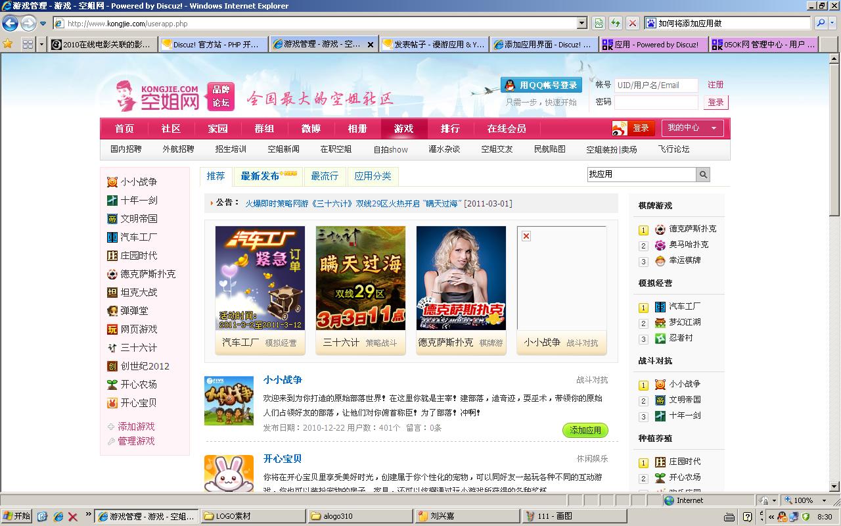Open 三十六计 icon in left sidebar
Screen dimensions: 841x526
click(112, 348)
